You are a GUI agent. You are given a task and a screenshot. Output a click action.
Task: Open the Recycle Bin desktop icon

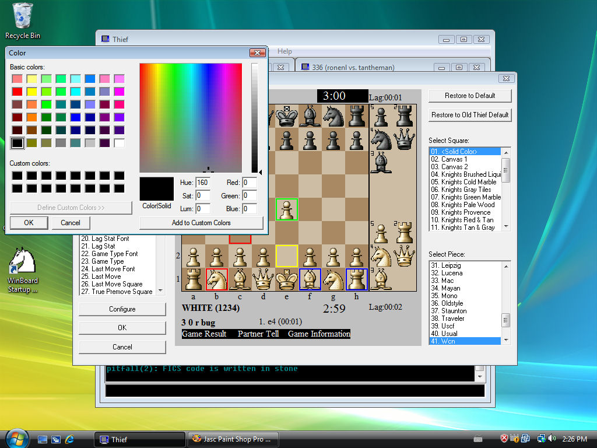pyautogui.click(x=23, y=21)
